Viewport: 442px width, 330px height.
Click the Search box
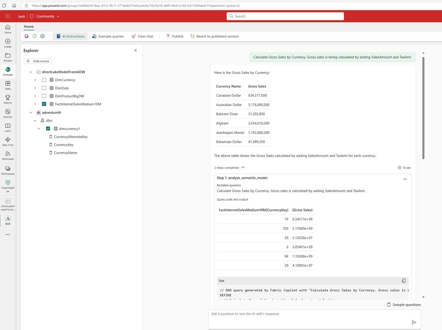(x=285, y=16)
